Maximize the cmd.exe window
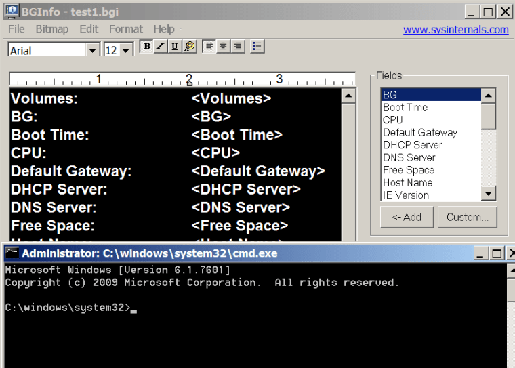Viewport: 515px width, 368px height. (496, 253)
